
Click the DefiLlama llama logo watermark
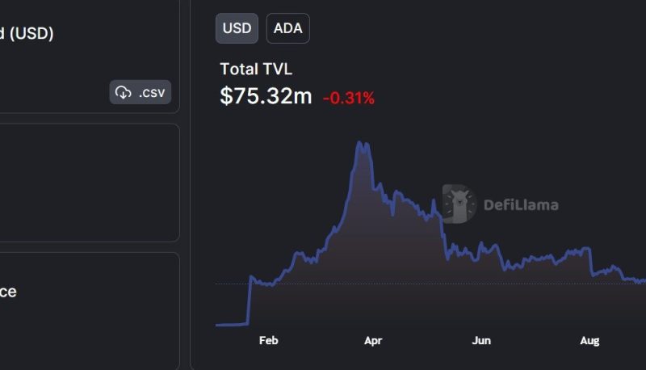(459, 204)
